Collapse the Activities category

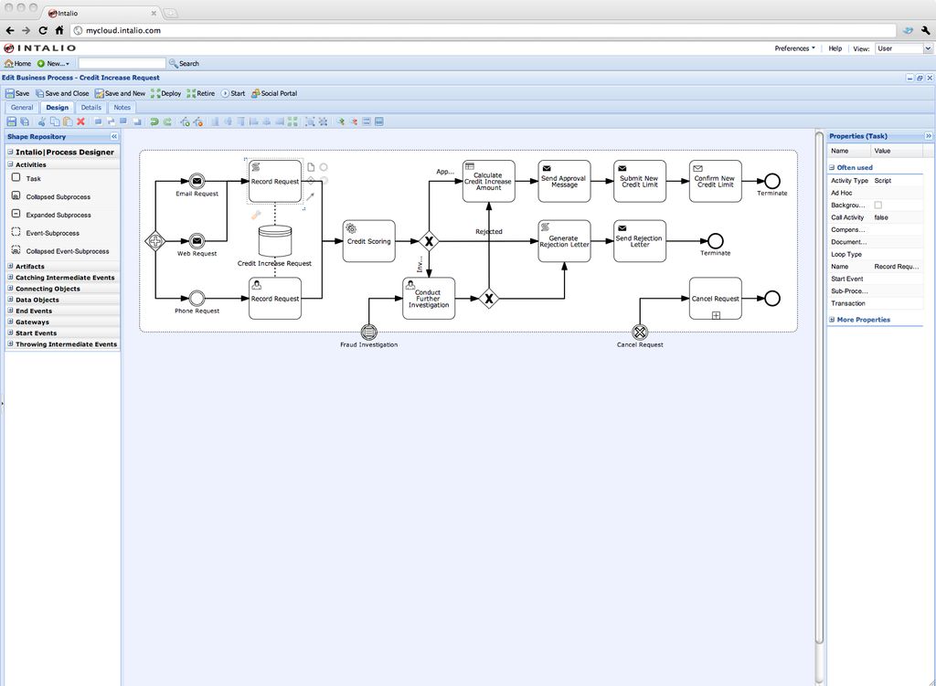pos(10,164)
